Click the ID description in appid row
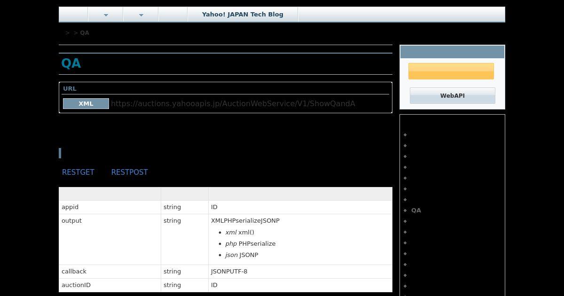 point(214,207)
